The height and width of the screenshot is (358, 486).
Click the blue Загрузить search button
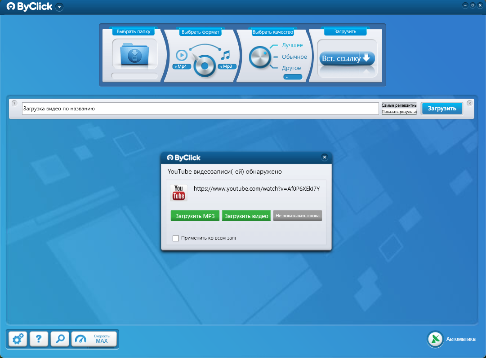click(441, 108)
